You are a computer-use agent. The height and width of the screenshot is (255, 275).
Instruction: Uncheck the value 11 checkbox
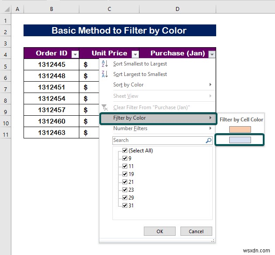(125, 166)
